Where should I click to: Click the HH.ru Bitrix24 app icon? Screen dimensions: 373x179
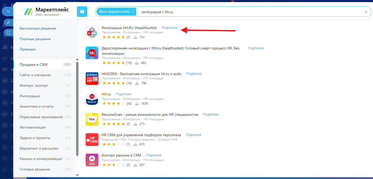[x=92, y=99]
